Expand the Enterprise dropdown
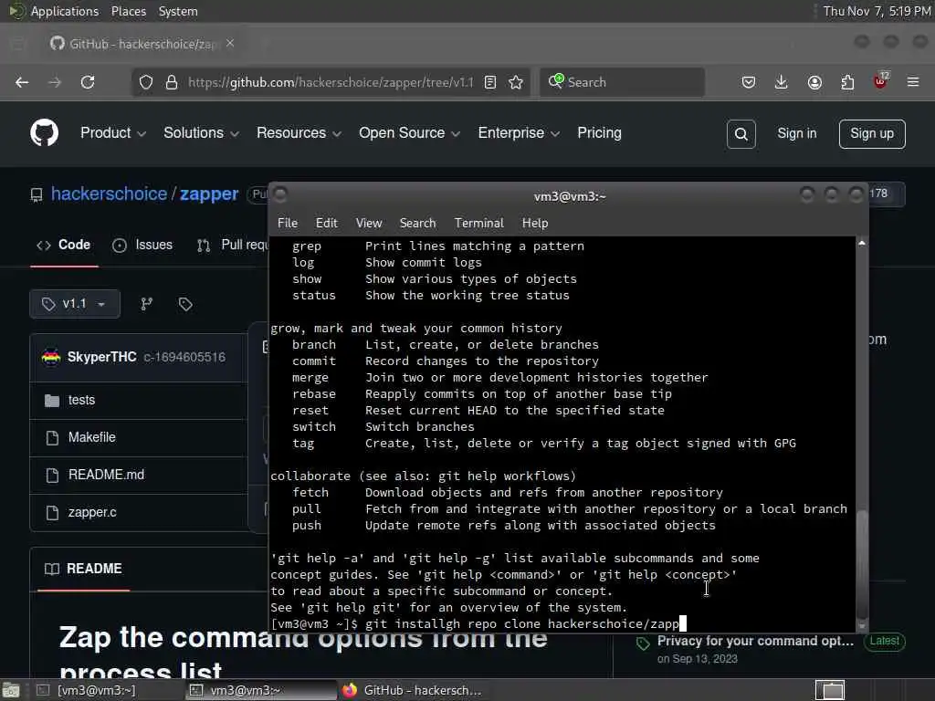The image size is (935, 701). click(519, 133)
